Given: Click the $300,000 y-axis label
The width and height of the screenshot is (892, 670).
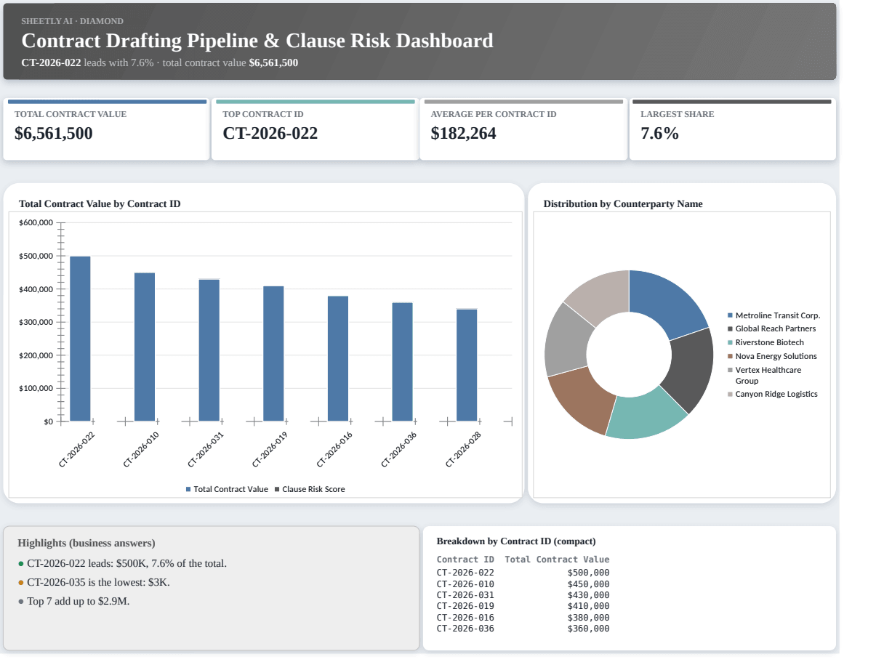Looking at the screenshot, I should click(x=36, y=322).
